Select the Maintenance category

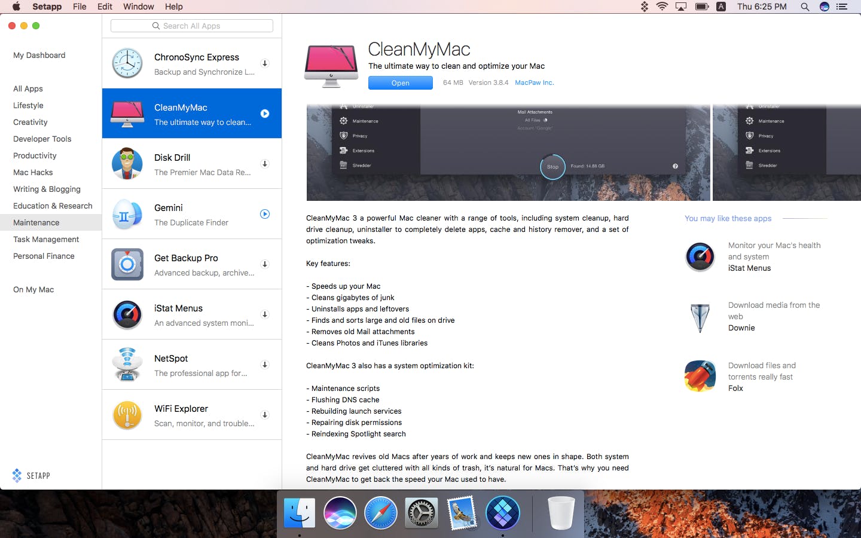(x=51, y=222)
